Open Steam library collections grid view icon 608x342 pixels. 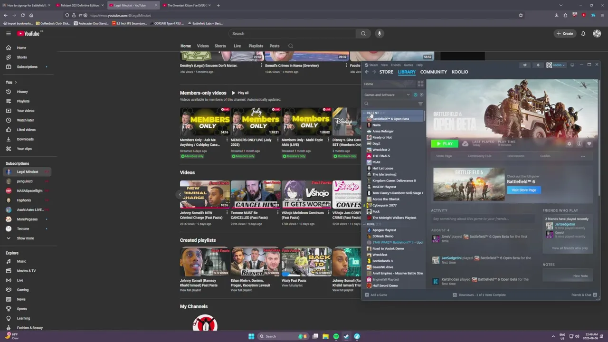point(420,84)
